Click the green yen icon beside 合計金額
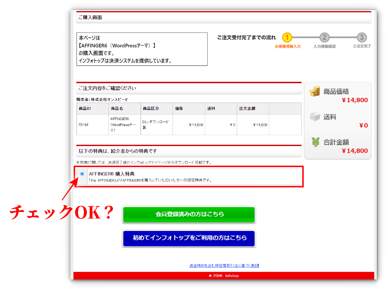Viewport: 388px width, 291px height. tap(315, 142)
